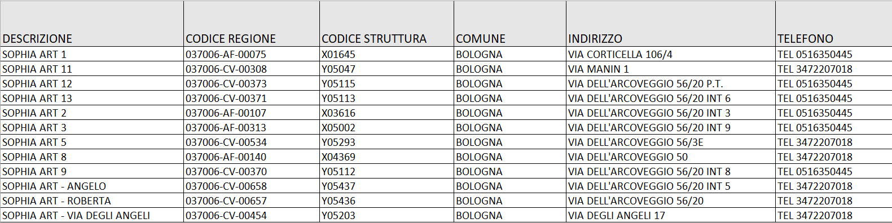Select the INDIRIZZO header cell
This screenshot has width=892, height=223.
click(x=671, y=24)
